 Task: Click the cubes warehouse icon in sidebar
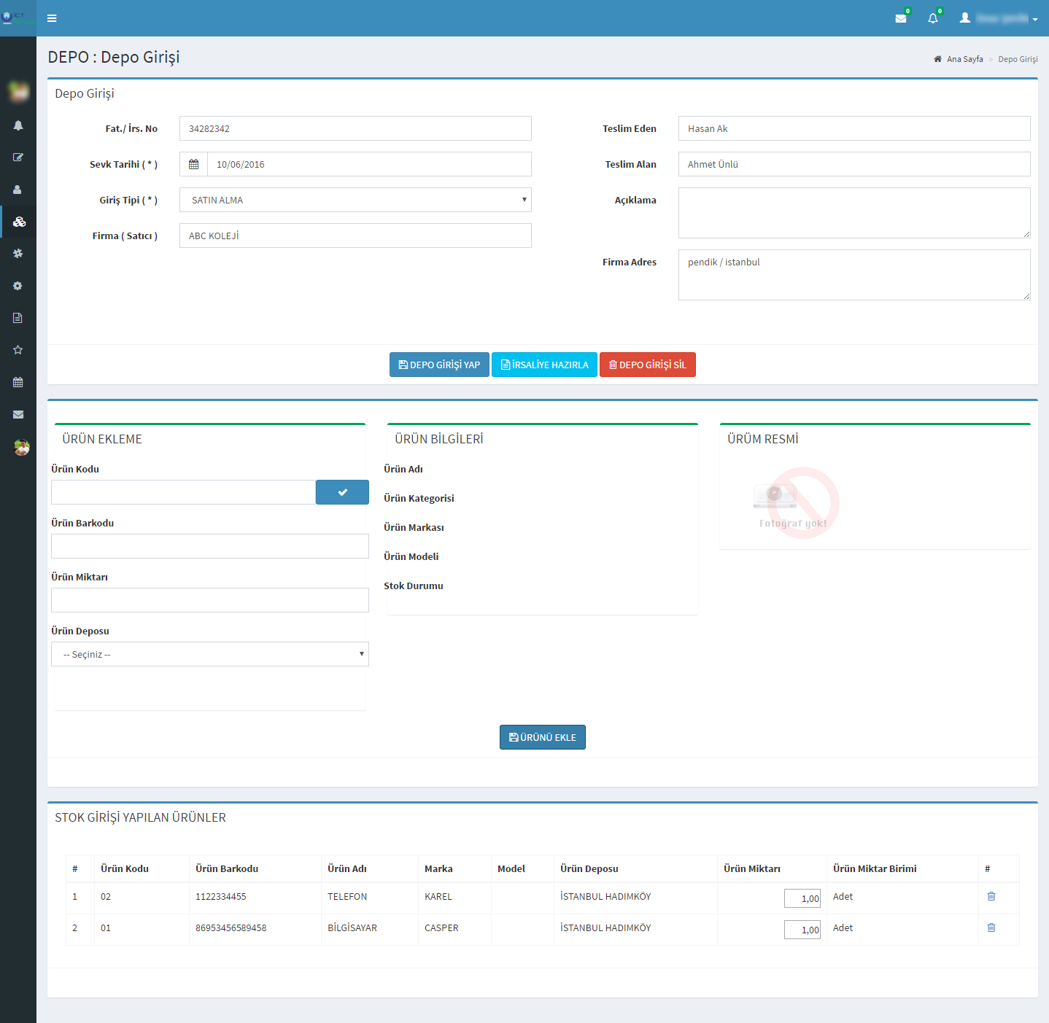coord(19,222)
